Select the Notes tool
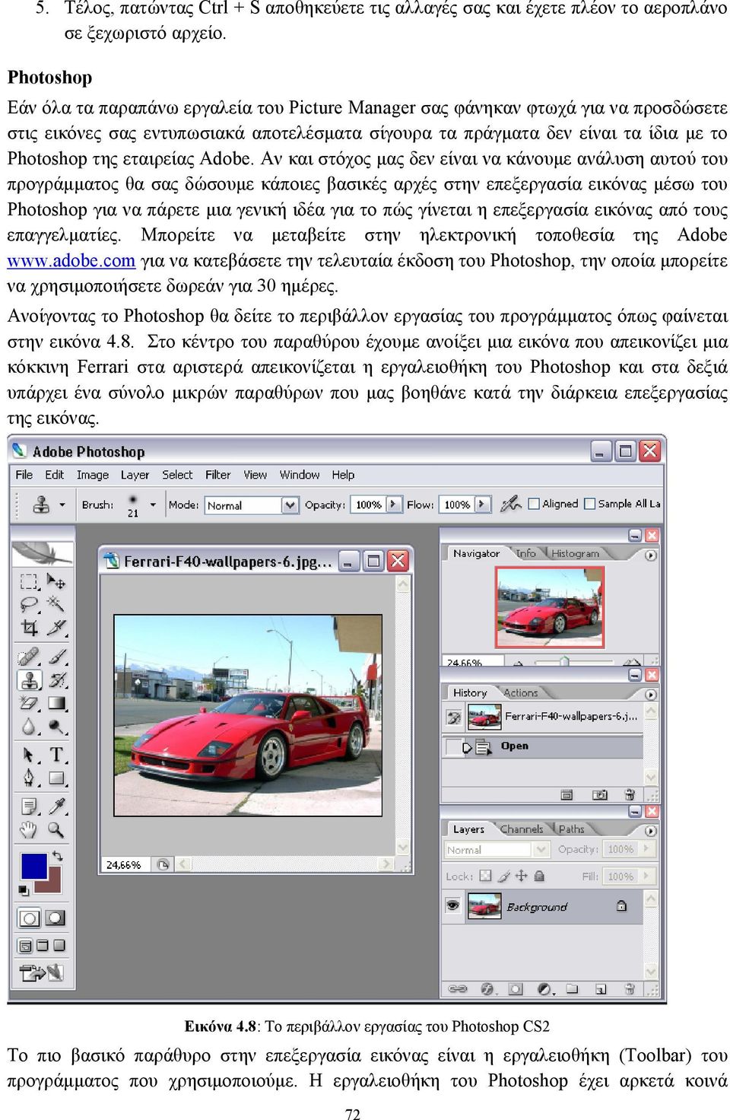 29,807
